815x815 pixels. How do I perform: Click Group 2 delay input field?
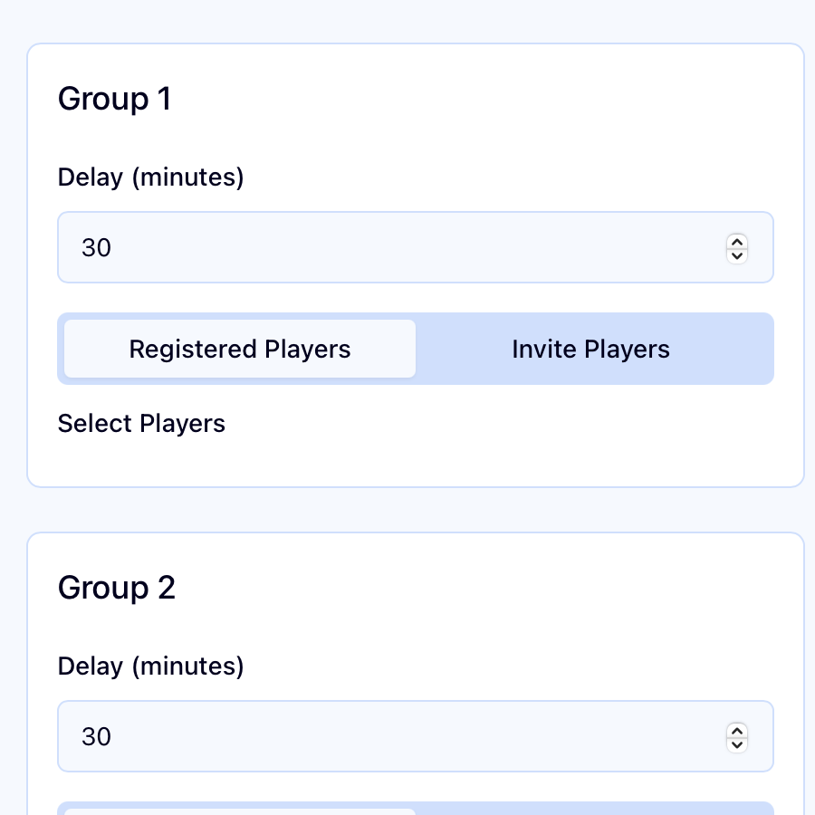(x=362, y=736)
